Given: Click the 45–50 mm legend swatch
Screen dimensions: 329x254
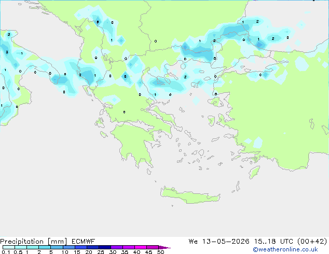Looking at the screenshot, I should pyautogui.click(x=153, y=247).
